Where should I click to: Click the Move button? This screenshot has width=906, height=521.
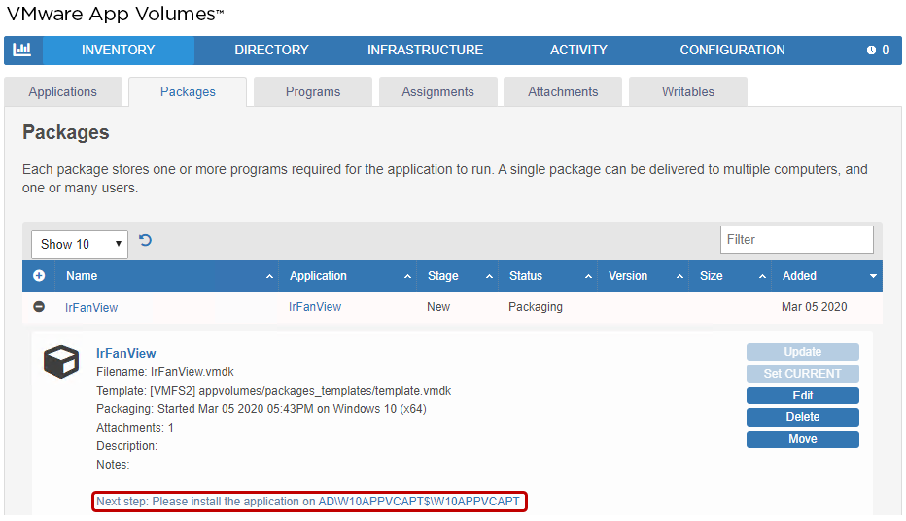[803, 439]
